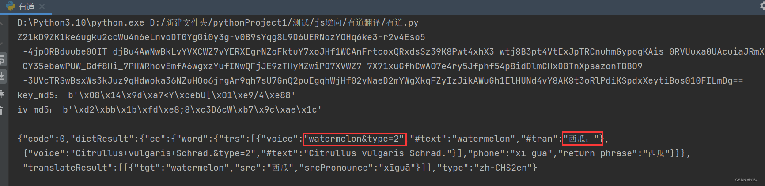Click the encrypted line starting with CY35ebawPUW

pos(333,66)
